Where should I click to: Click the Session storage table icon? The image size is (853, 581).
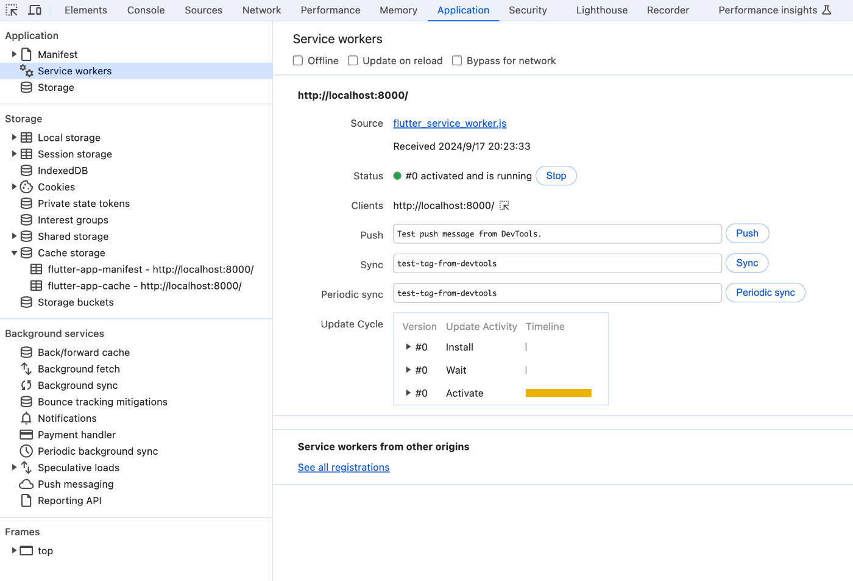(x=26, y=154)
